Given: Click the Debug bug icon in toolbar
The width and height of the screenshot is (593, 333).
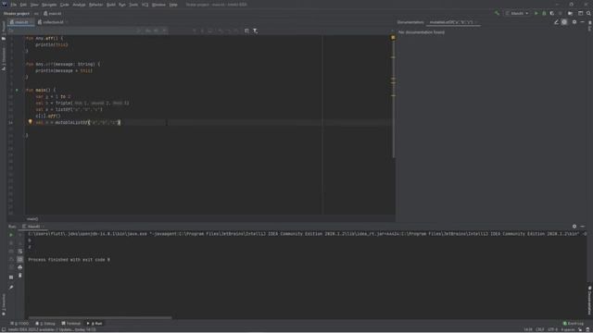Looking at the screenshot, I should pos(544,13).
